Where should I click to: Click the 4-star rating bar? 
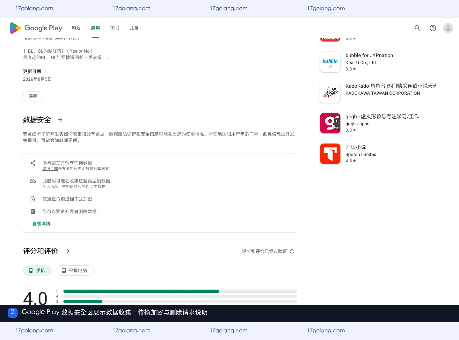click(x=180, y=296)
